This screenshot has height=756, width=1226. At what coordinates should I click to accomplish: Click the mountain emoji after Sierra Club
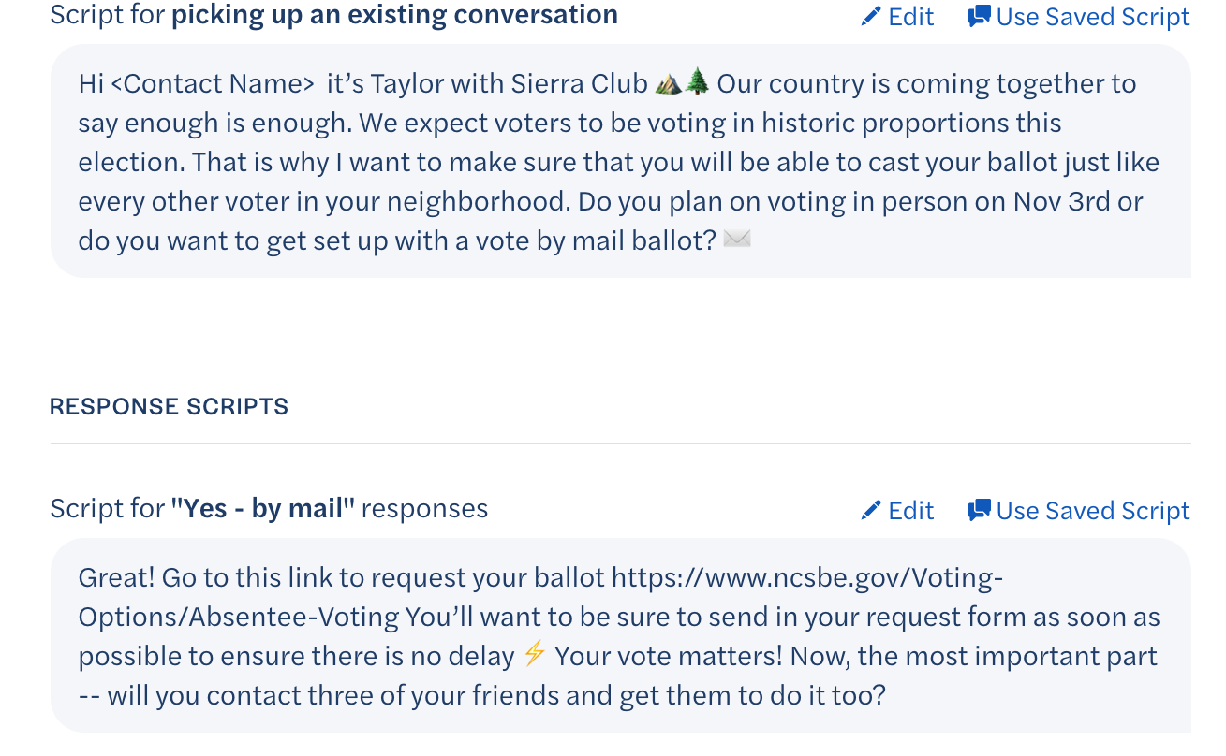[x=668, y=83]
